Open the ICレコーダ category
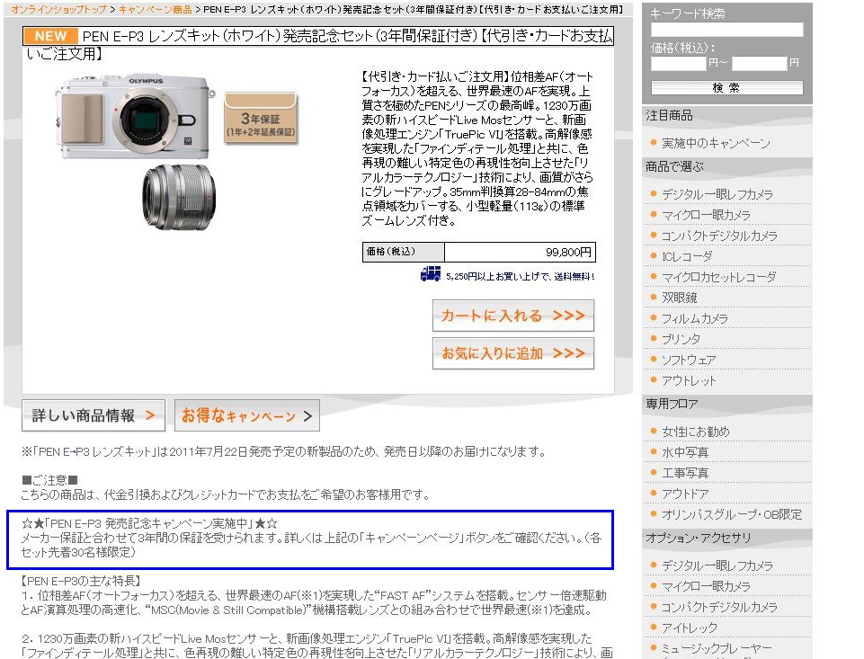Viewport: 864px width, 659px height. coord(687,256)
